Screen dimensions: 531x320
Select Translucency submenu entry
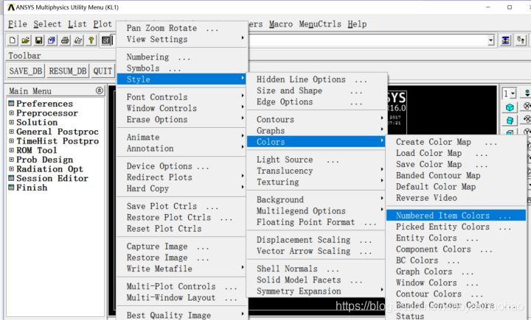pyautogui.click(x=316, y=171)
